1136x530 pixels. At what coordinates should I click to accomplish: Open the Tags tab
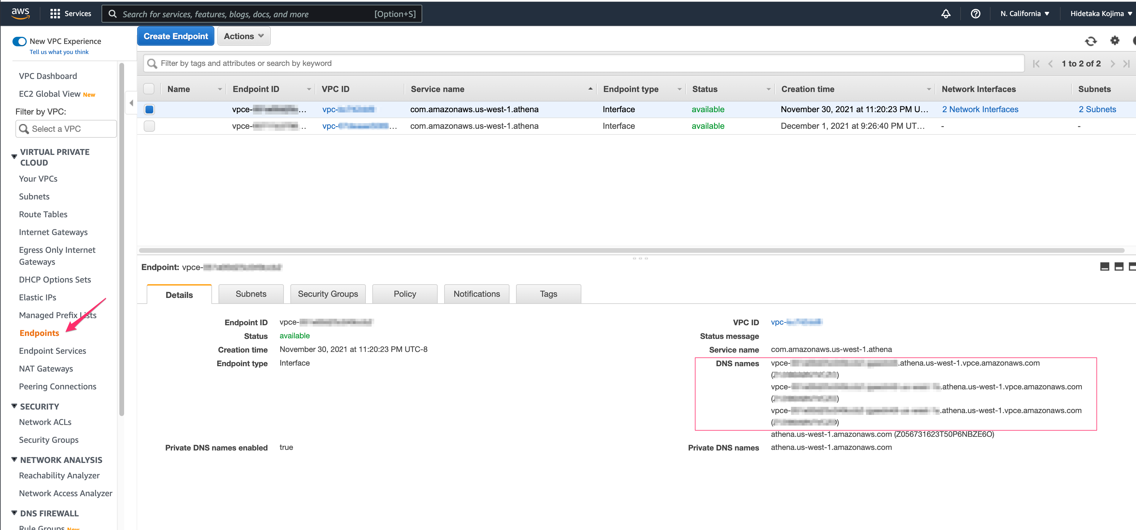point(548,294)
